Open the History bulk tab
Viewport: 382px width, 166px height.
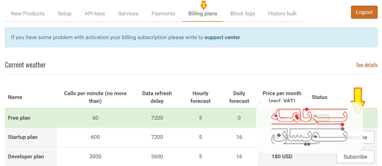click(282, 14)
